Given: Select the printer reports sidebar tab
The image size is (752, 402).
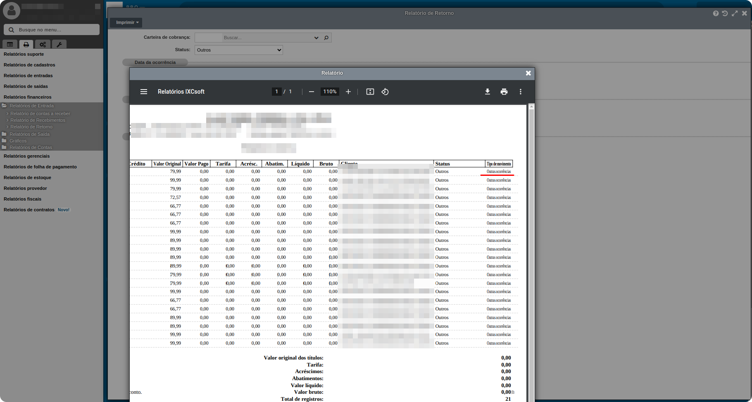Looking at the screenshot, I should click(26, 44).
